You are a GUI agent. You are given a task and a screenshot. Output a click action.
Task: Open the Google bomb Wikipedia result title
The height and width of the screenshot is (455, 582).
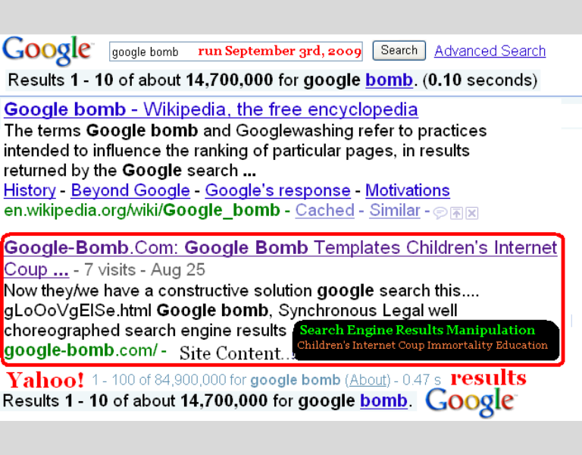(x=211, y=109)
